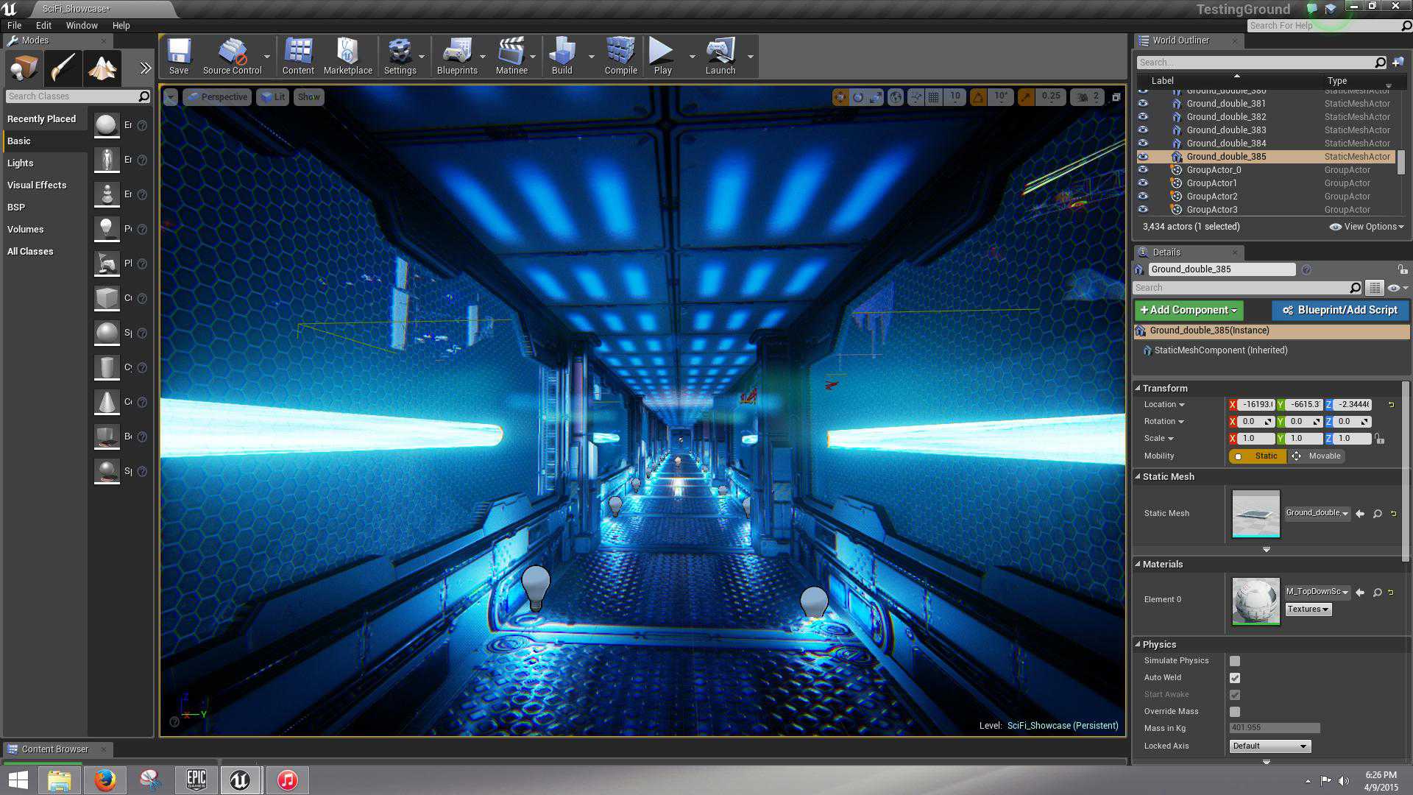
Task: Uncheck the Auto Weld checkbox
Action: click(1235, 678)
